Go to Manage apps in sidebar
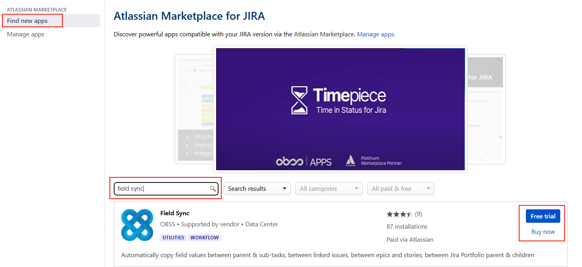The image size is (582, 267). coord(26,34)
